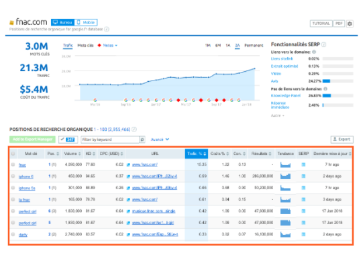Sort by Volume column
This screenshot has height=259, width=363.
[72, 154]
